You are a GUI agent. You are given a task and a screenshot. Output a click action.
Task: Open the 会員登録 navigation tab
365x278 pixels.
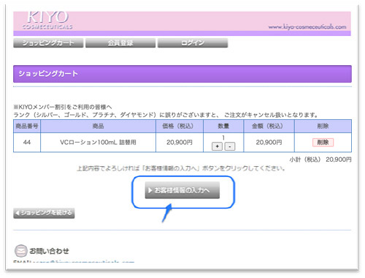120,43
